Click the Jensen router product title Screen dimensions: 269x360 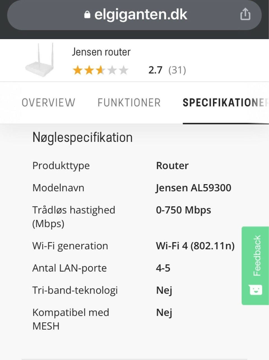tap(101, 52)
